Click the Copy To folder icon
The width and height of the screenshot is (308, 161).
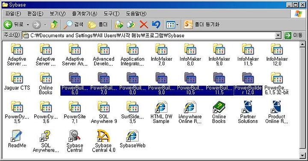click(x=131, y=25)
